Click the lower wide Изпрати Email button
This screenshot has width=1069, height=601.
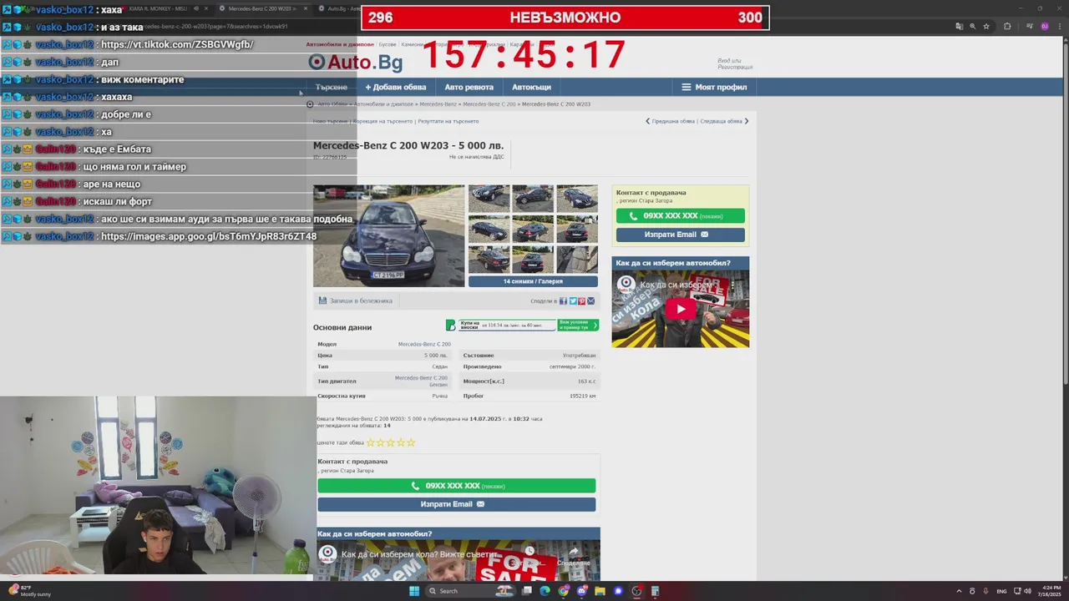click(x=457, y=504)
